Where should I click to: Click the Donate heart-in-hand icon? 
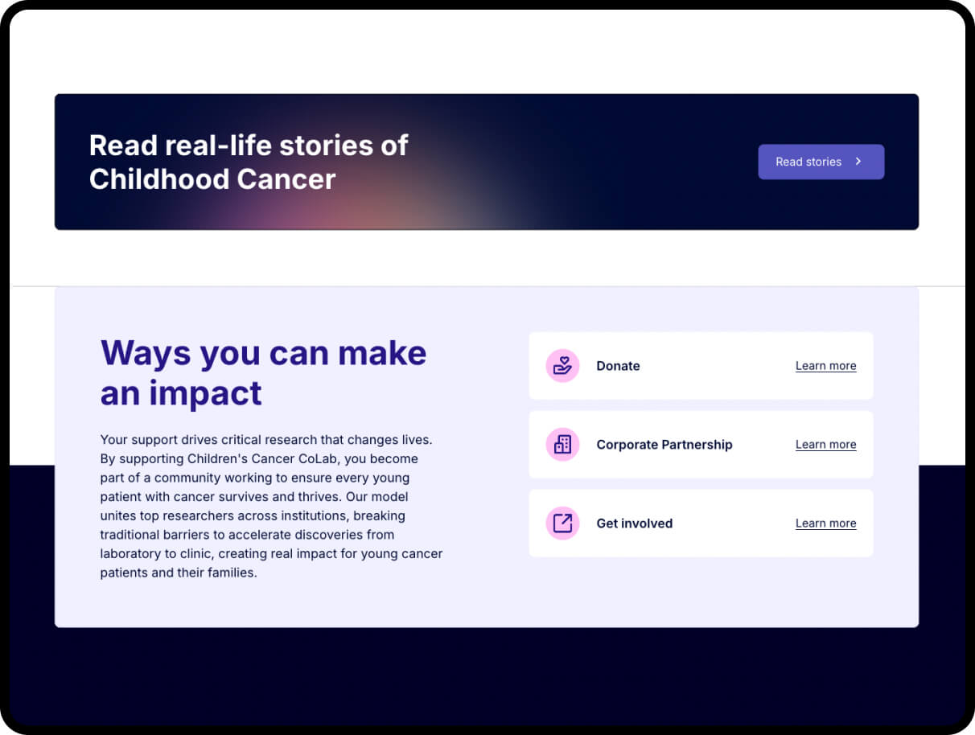562,366
